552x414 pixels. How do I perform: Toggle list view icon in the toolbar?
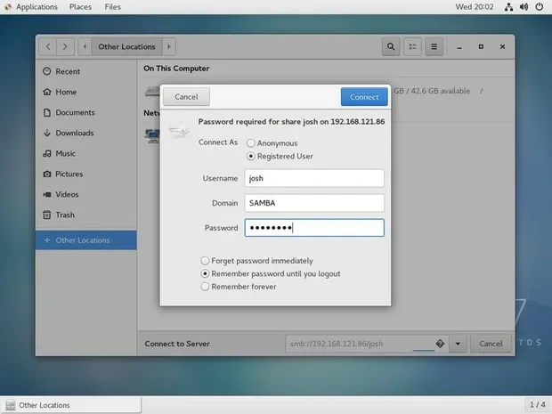412,46
